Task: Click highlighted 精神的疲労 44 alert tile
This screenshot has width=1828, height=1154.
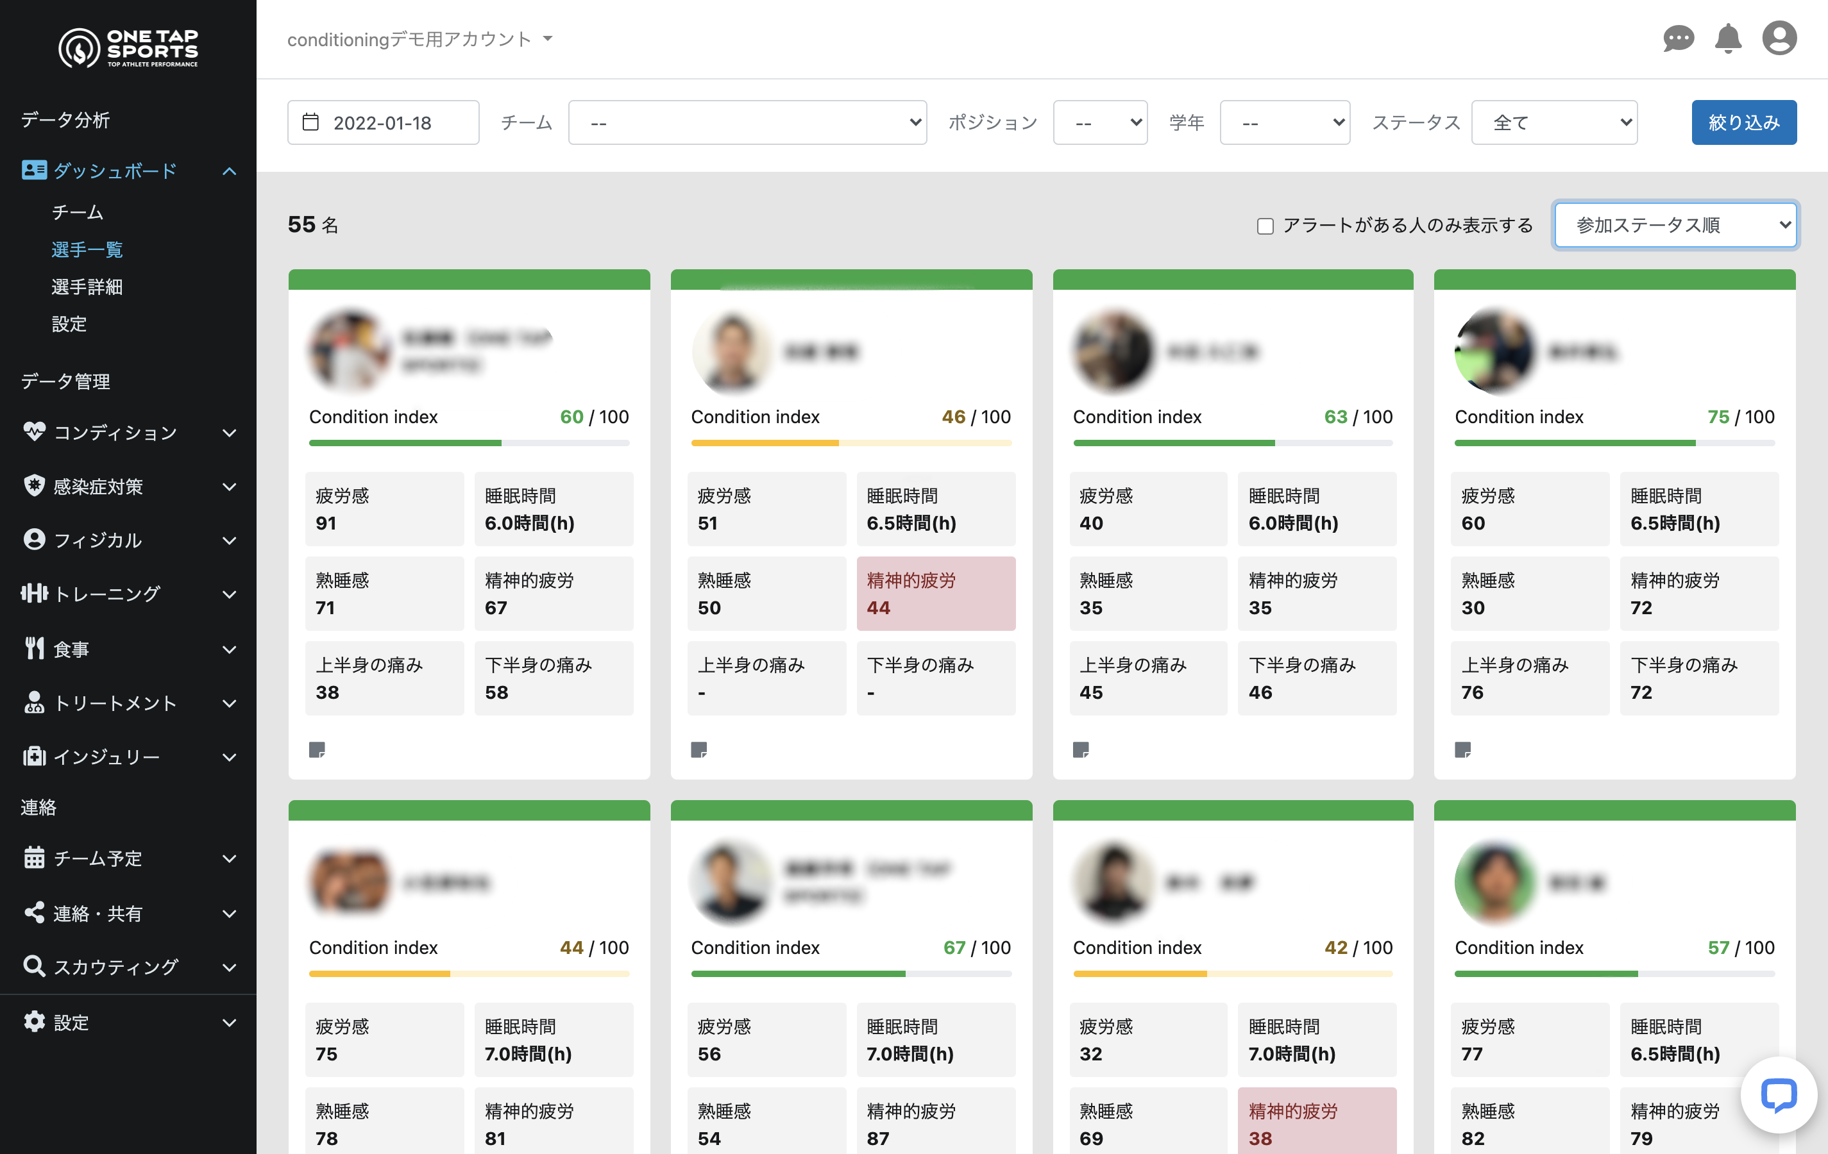Action: pos(936,593)
